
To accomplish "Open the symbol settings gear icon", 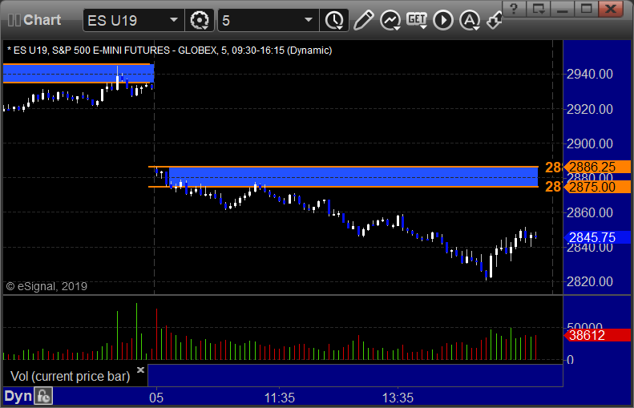I will [x=200, y=20].
